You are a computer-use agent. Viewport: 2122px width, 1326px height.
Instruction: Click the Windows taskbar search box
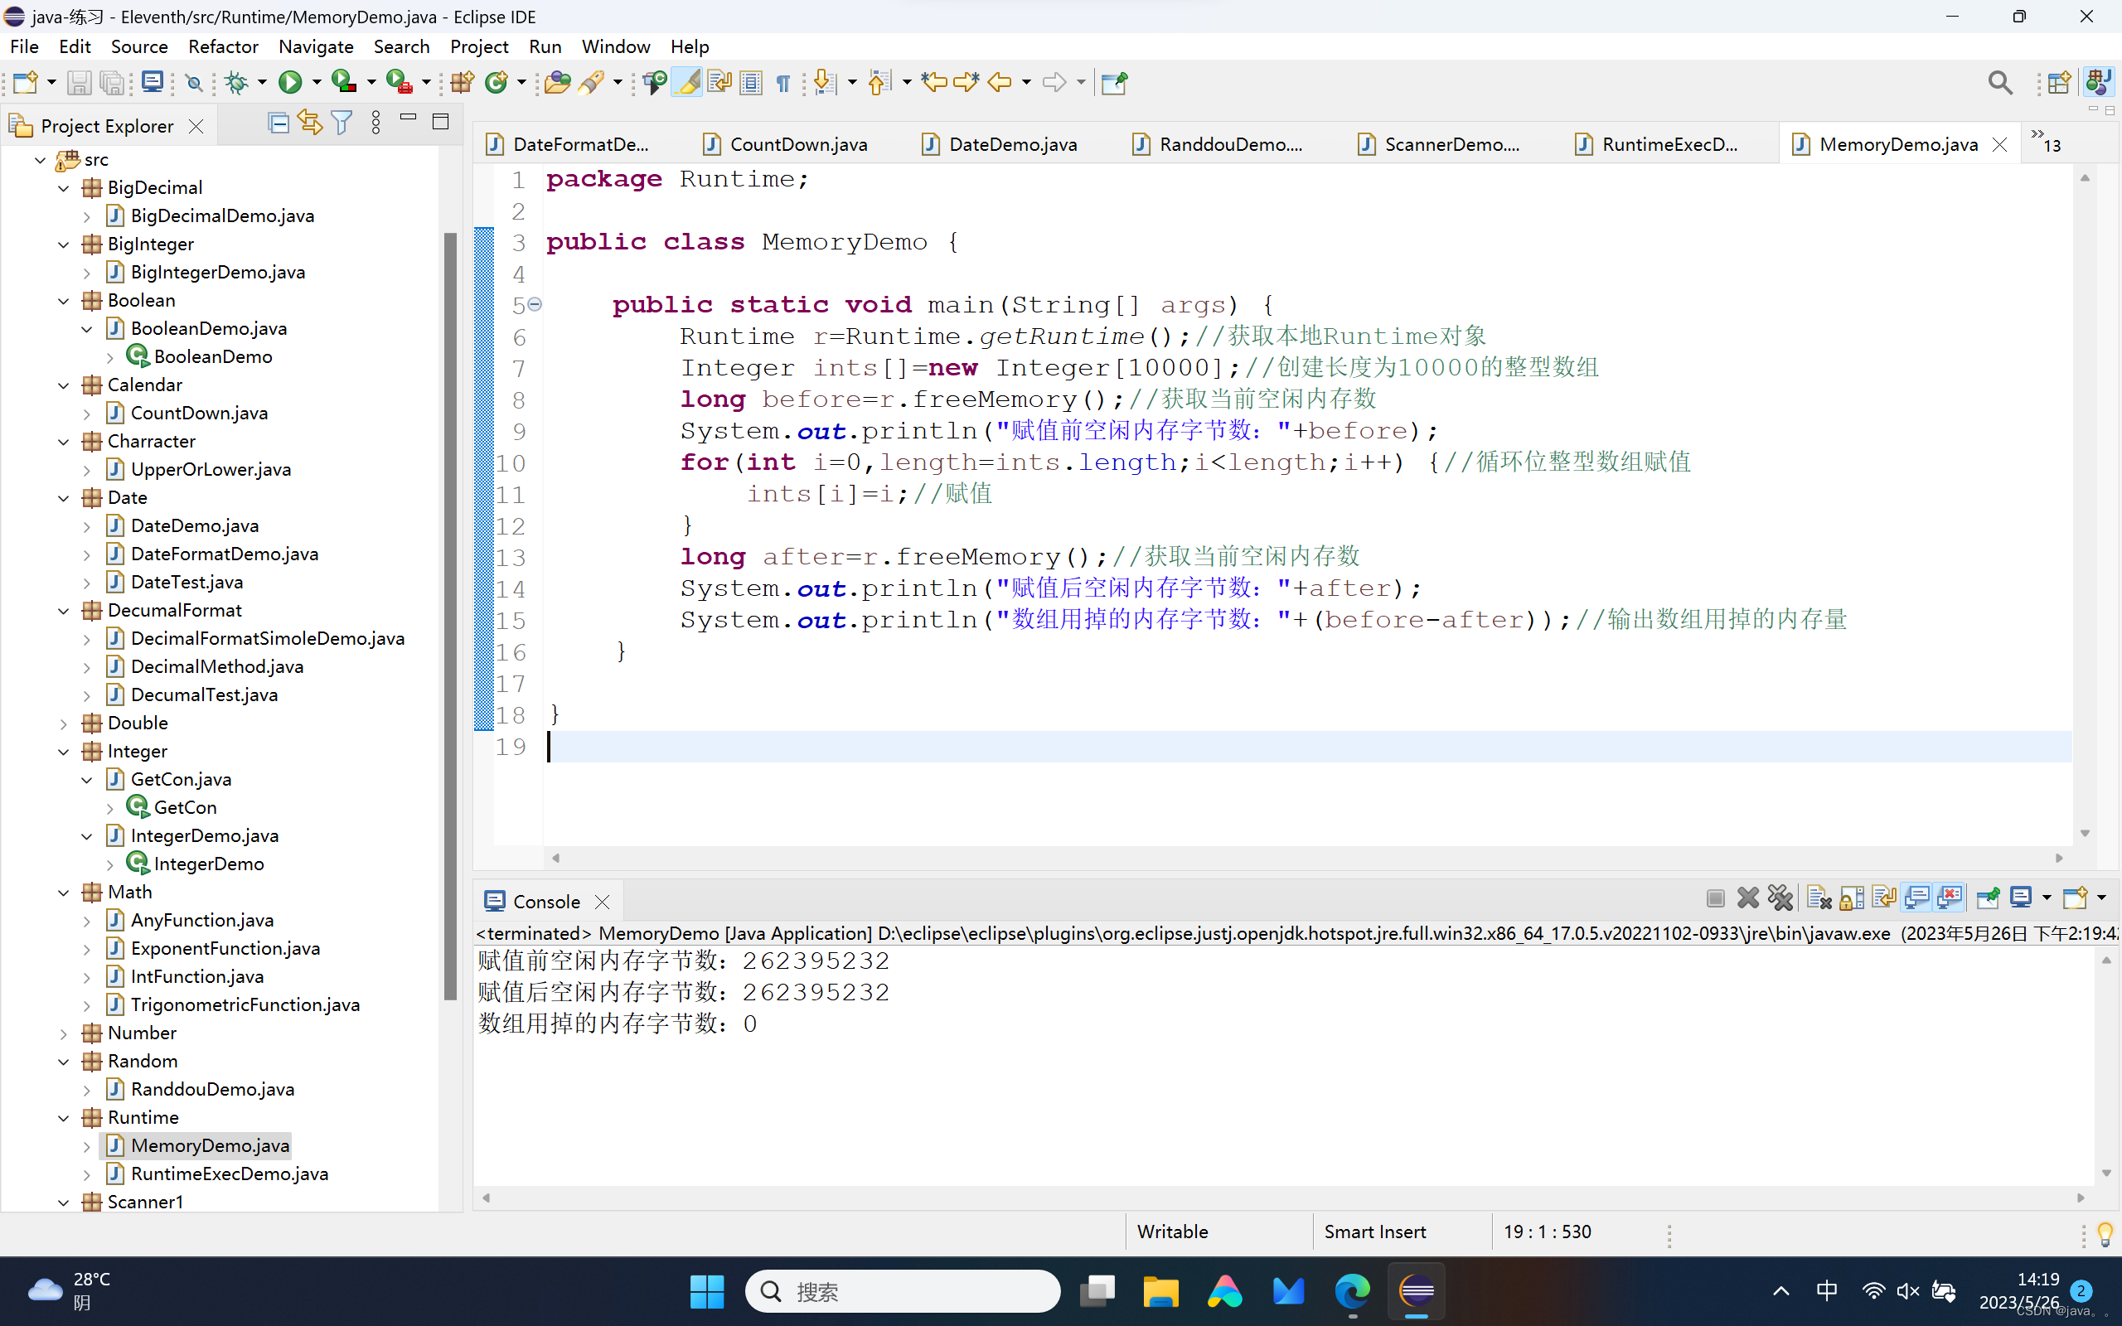pyautogui.click(x=904, y=1291)
